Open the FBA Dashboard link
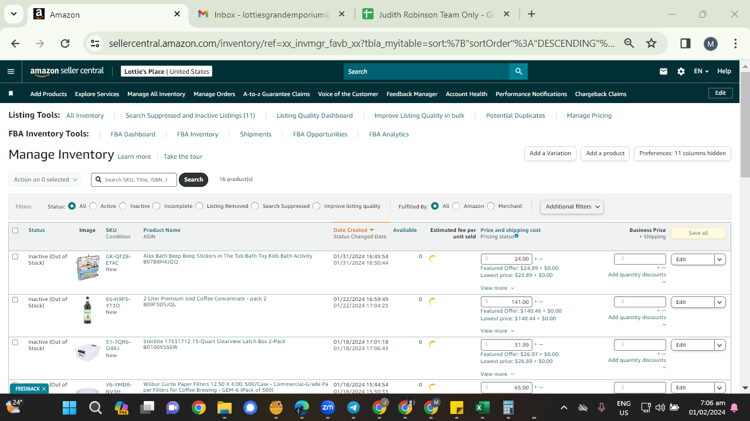The height and width of the screenshot is (421, 750). [x=133, y=134]
